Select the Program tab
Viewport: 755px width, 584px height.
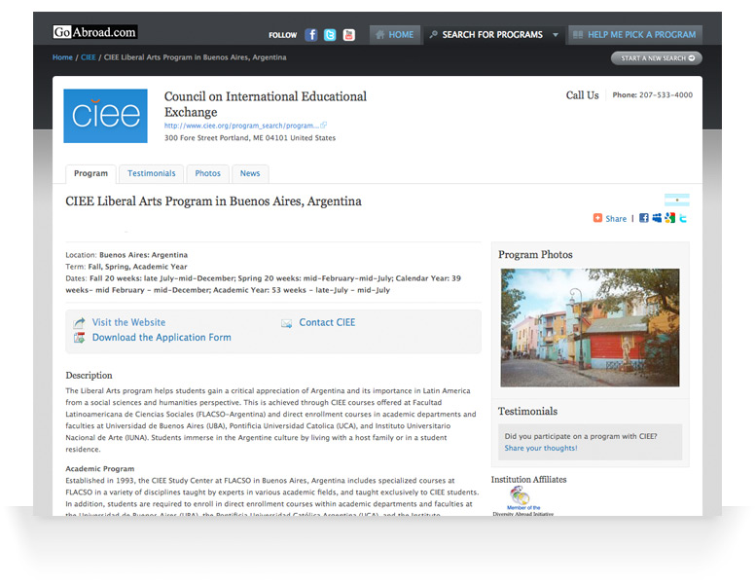pos(90,173)
